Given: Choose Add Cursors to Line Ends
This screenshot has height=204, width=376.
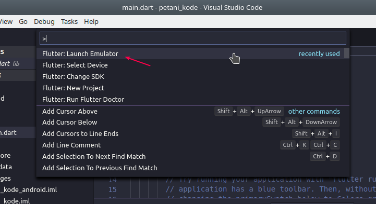Looking at the screenshot, I should coord(193,133).
